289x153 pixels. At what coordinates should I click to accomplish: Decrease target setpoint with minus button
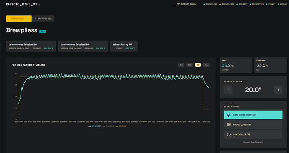pyautogui.click(x=228, y=90)
